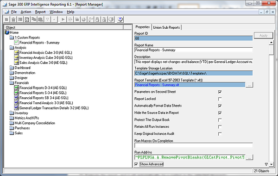Click the Copy toolbar icon

pyautogui.click(x=33, y=19)
